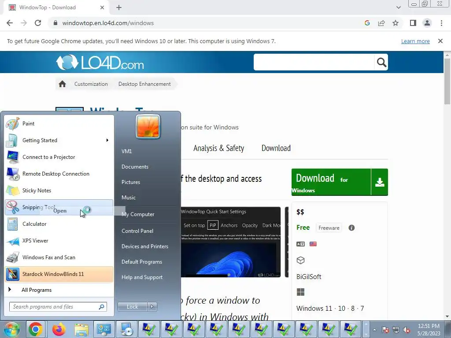Open VM1 user folder

[126, 151]
